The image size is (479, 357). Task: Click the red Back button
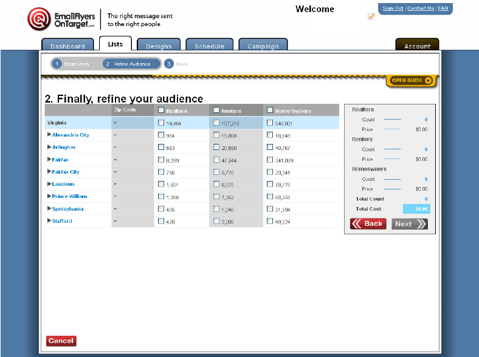368,224
